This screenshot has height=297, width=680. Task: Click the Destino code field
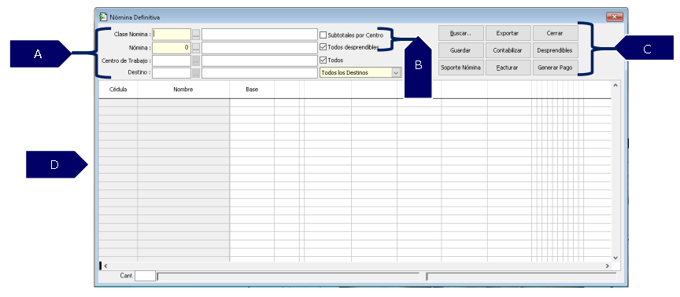(x=172, y=73)
